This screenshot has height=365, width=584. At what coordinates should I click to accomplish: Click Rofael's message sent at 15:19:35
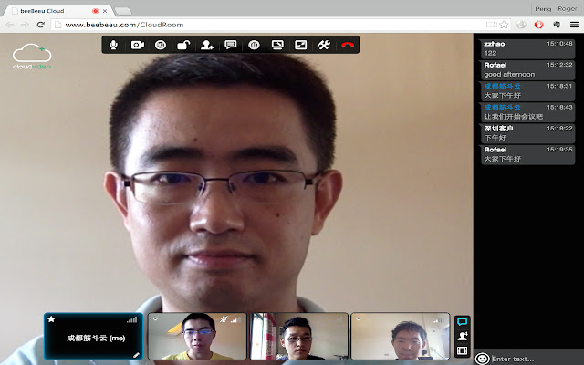527,154
